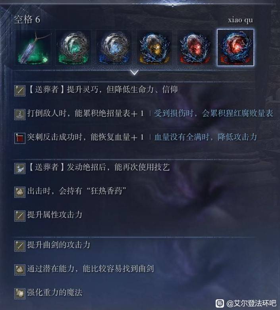The width and height of the screenshot is (280, 310).
Task: Click the down chevron below relic slots
Action: (x=135, y=73)
